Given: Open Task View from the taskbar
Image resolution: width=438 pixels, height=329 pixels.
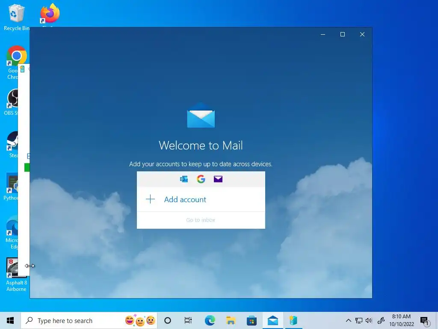Looking at the screenshot, I should click(x=188, y=320).
